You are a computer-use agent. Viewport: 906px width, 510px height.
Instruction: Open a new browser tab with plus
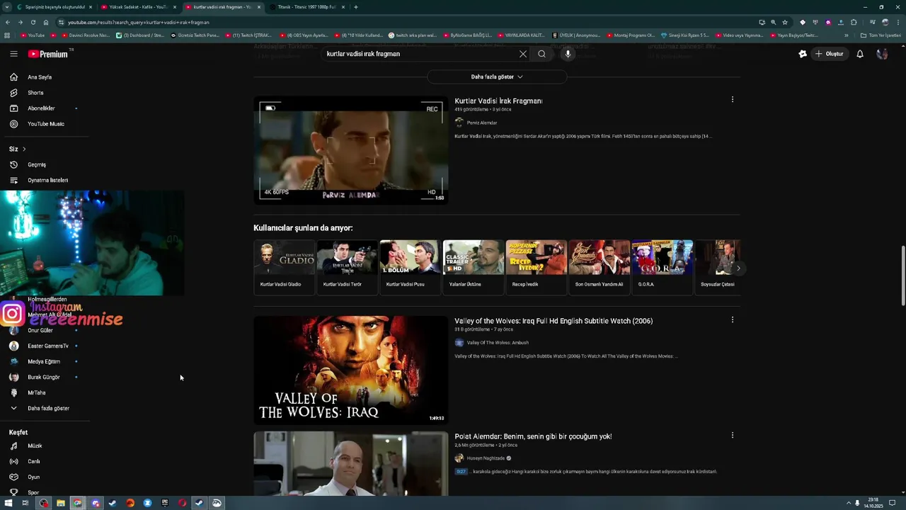[x=355, y=7]
